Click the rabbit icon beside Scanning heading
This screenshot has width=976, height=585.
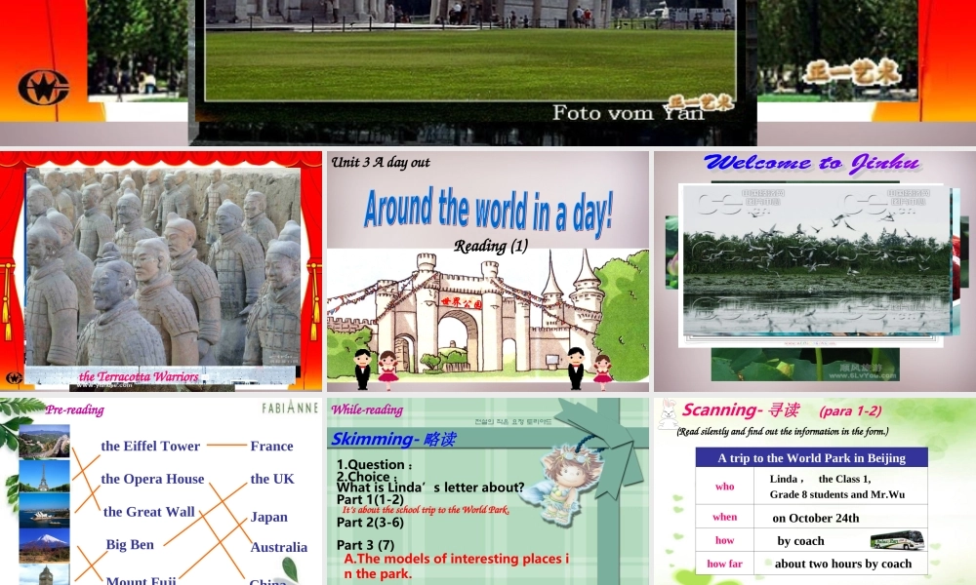[x=668, y=411]
